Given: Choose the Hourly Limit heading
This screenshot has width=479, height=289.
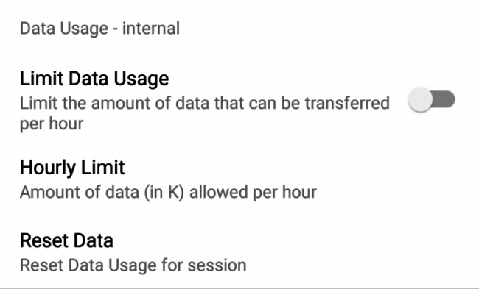Looking at the screenshot, I should coord(72,168).
